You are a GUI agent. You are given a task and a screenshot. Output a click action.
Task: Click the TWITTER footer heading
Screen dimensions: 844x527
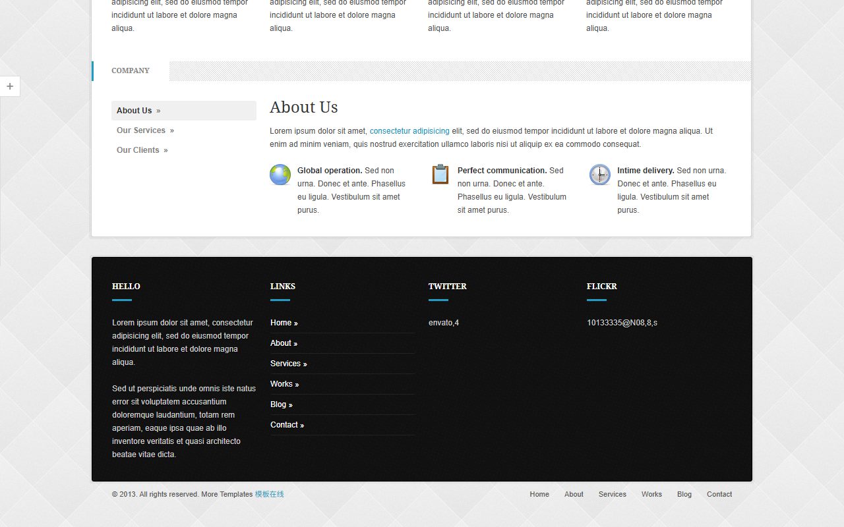click(x=448, y=287)
